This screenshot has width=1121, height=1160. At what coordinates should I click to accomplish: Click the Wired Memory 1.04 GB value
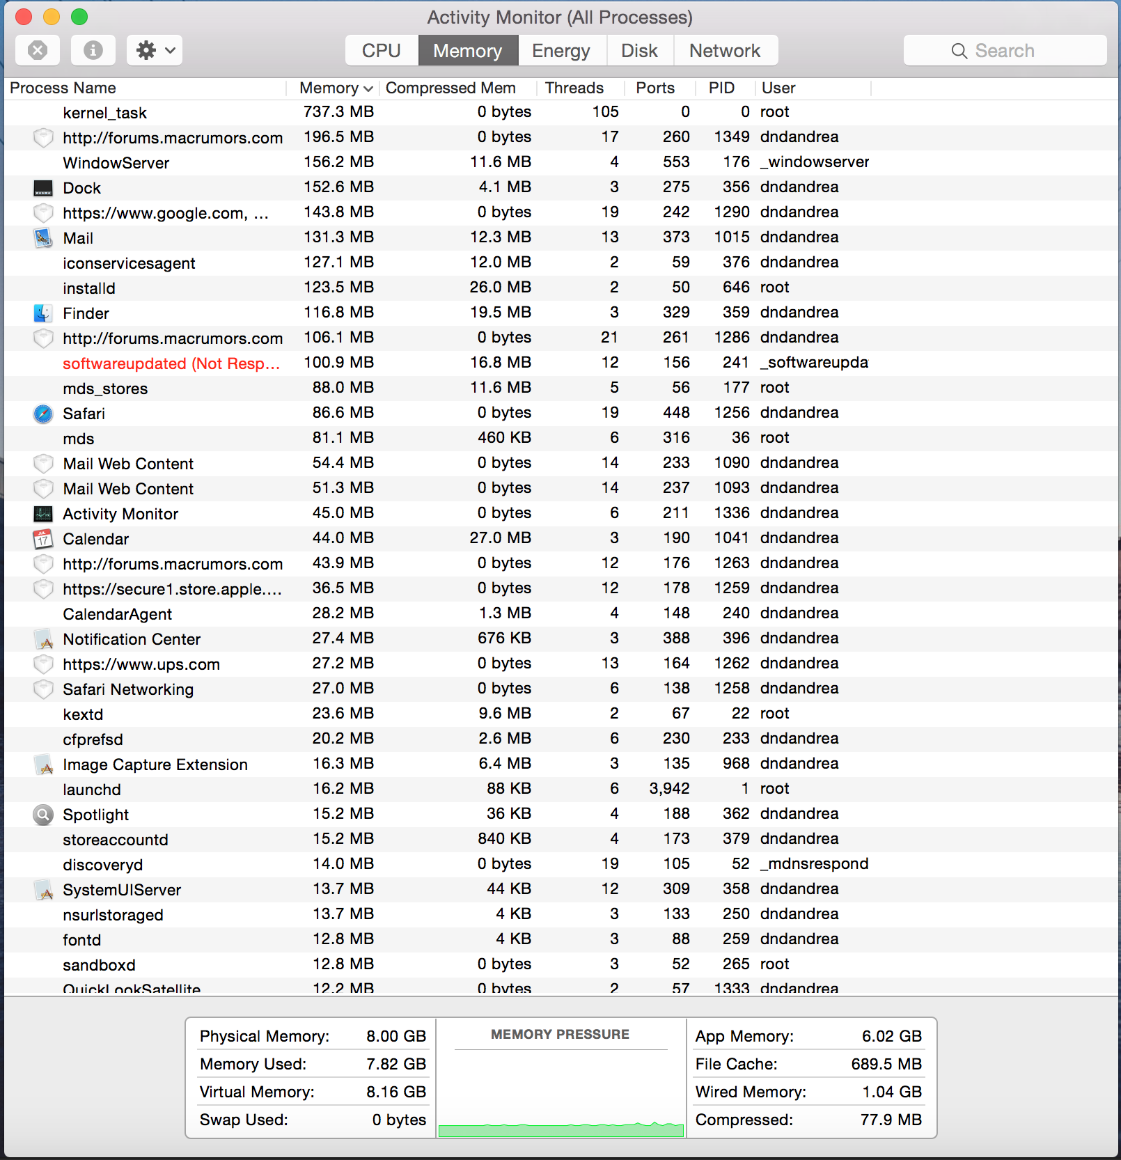(892, 1092)
